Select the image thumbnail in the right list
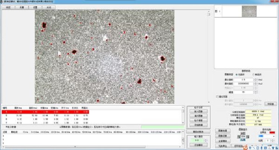Image resolution: width=279 pixels, height=150 pixels. (x=249, y=12)
